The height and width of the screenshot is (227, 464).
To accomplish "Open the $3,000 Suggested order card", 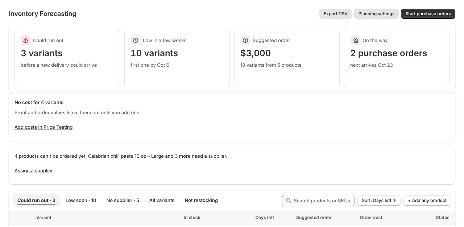I will pyautogui.click(x=287, y=58).
